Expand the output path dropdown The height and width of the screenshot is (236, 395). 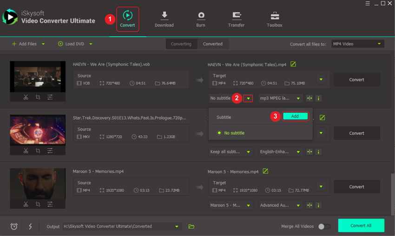click(177, 227)
